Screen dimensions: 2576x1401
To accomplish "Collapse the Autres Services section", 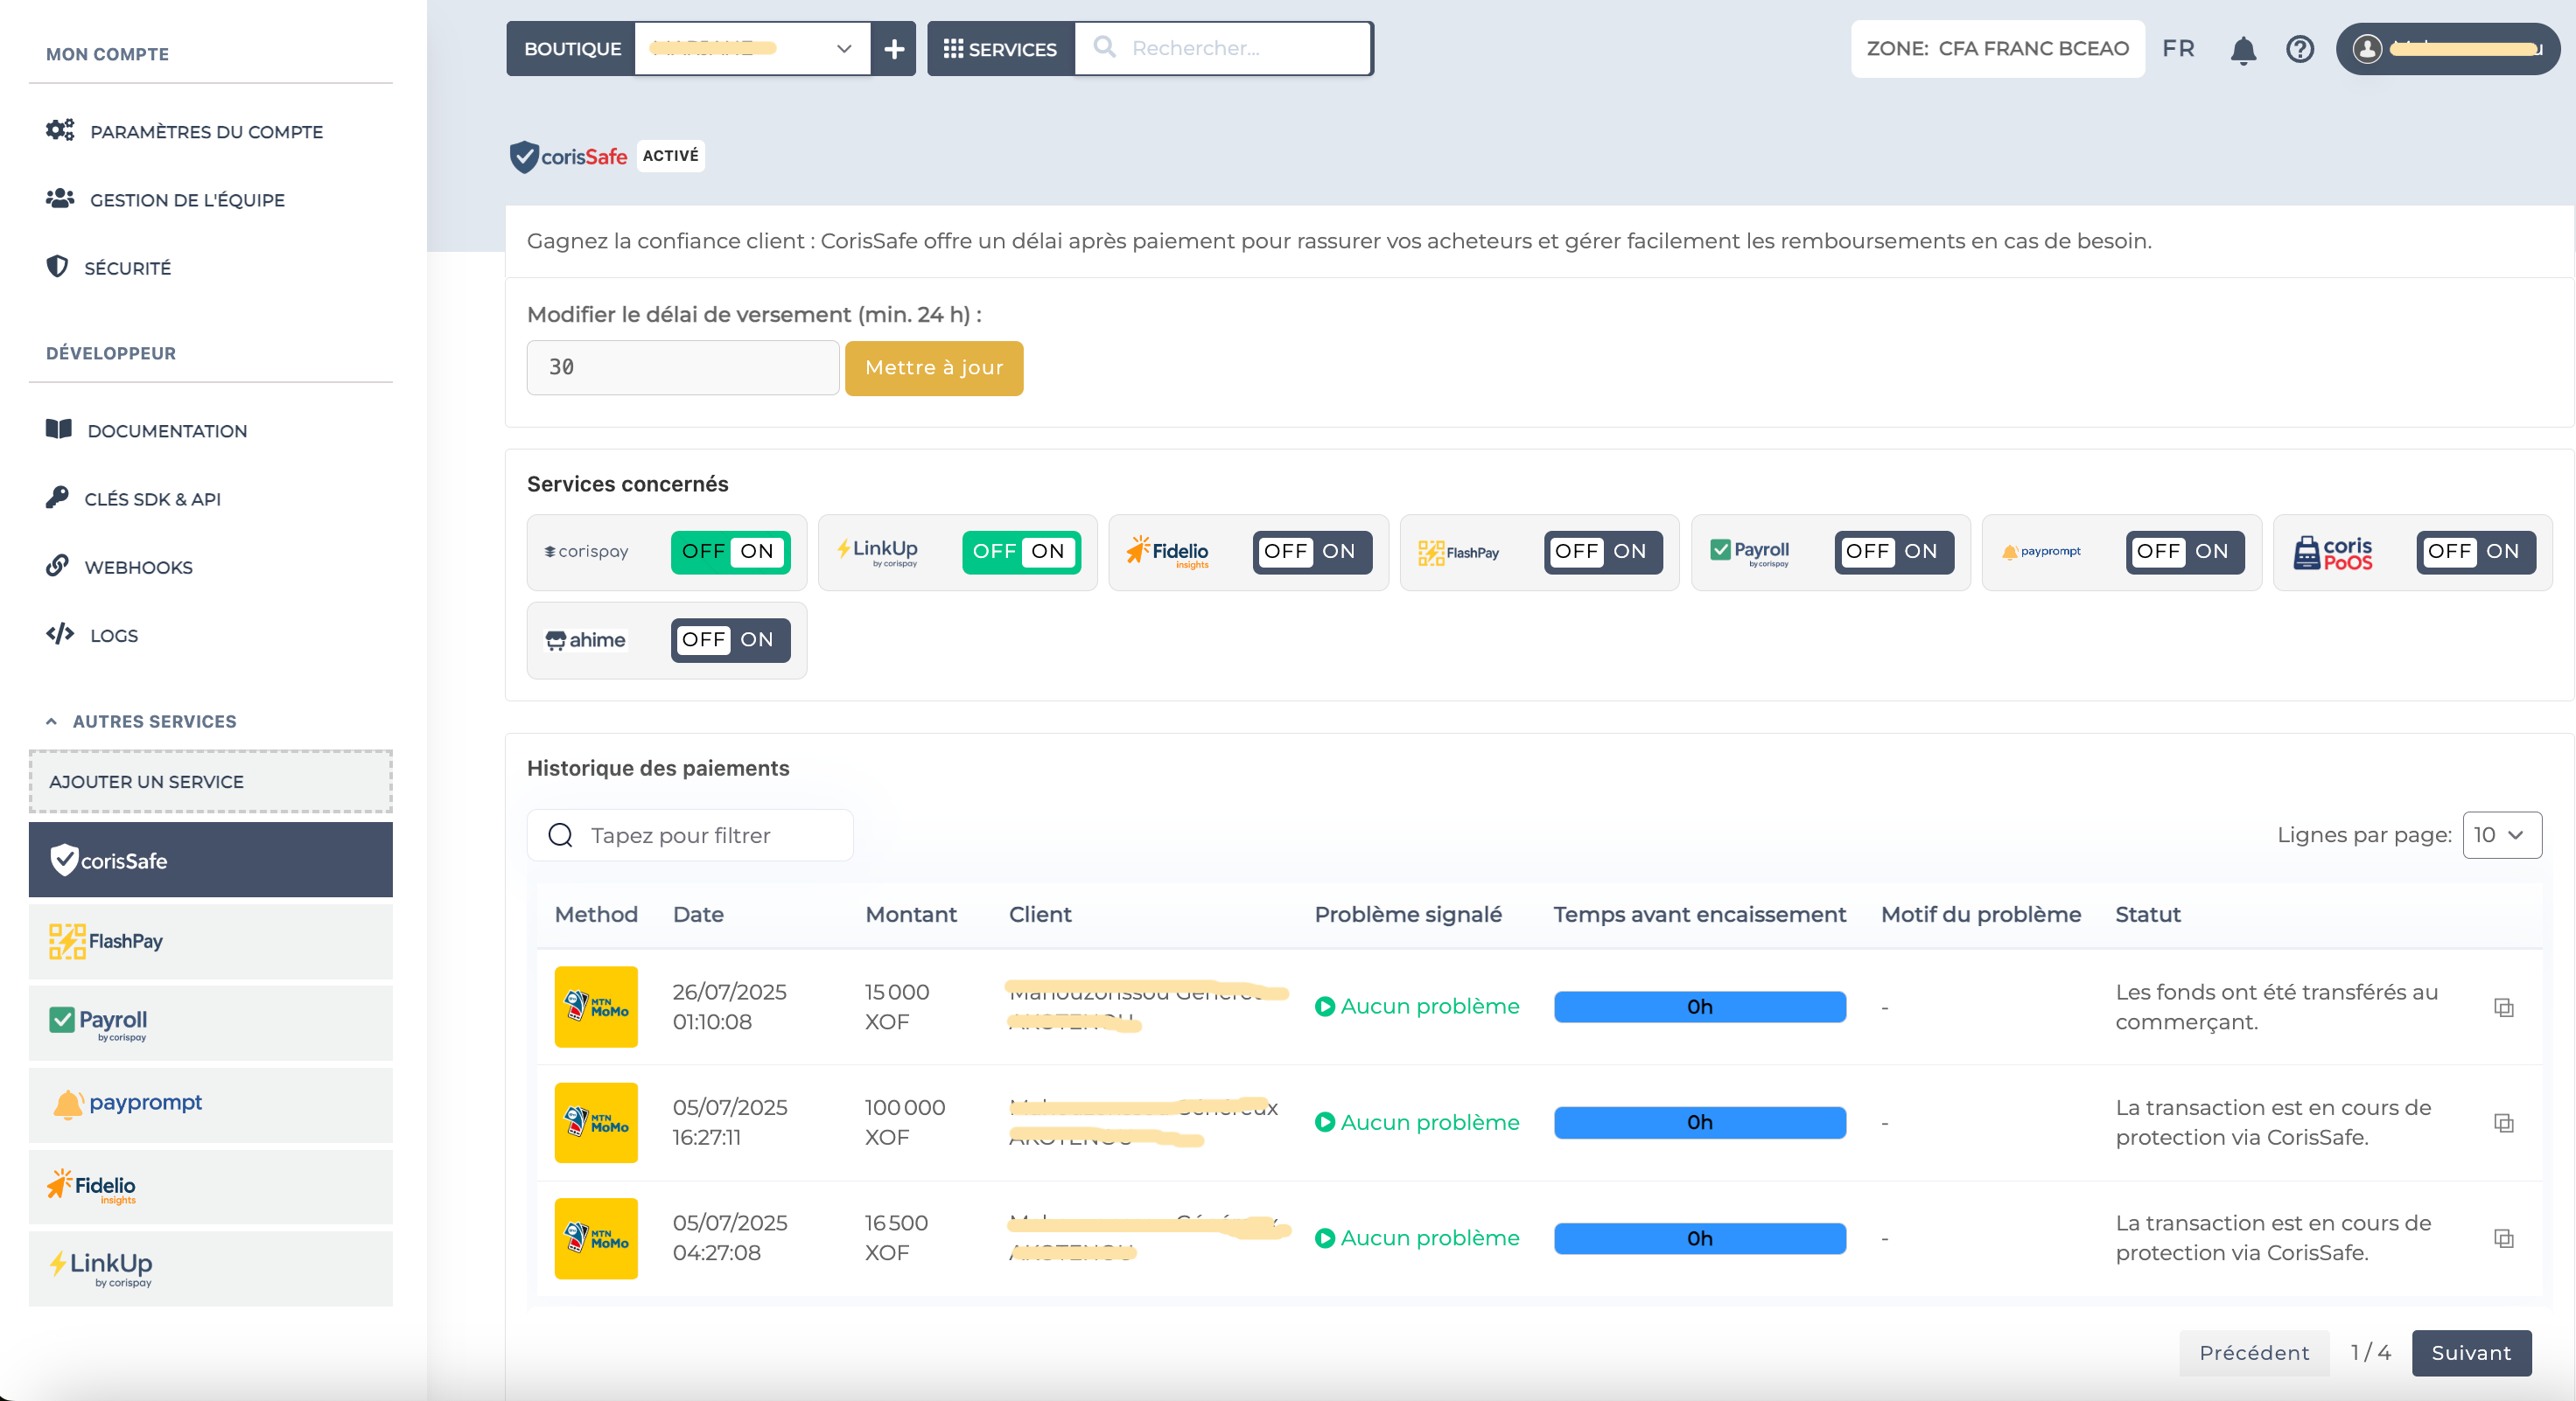I will 51,721.
